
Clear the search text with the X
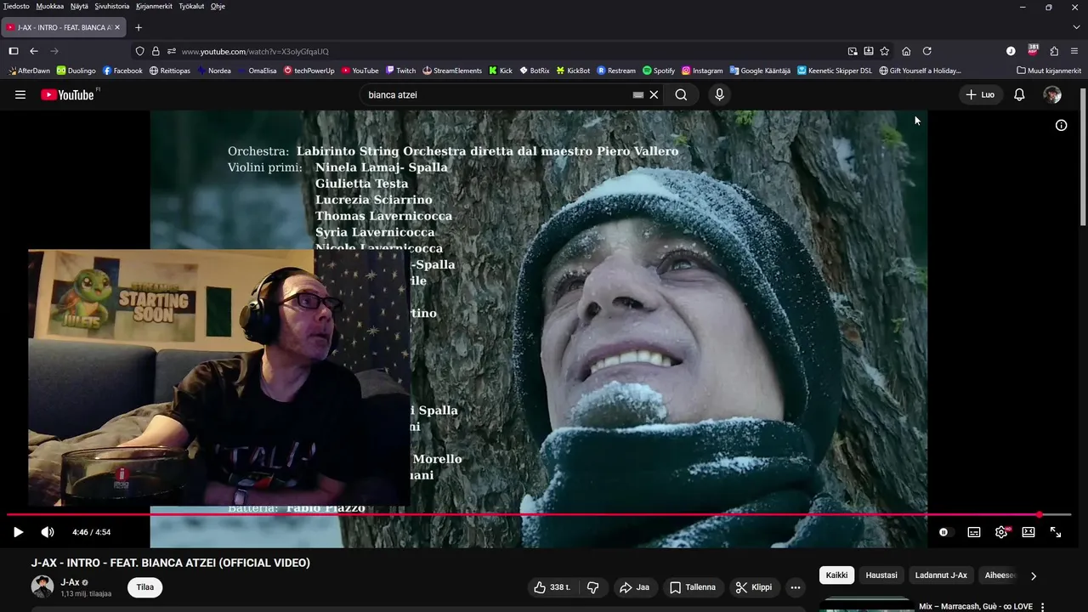tap(654, 94)
